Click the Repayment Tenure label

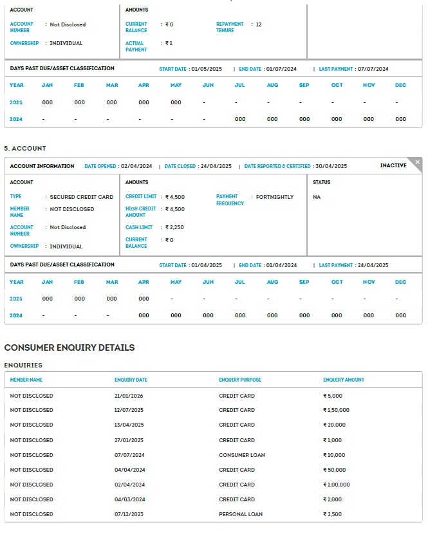(230, 27)
